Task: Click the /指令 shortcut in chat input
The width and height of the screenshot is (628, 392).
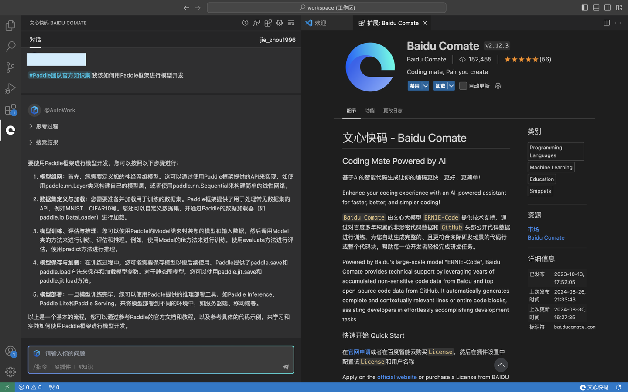Action: click(40, 367)
